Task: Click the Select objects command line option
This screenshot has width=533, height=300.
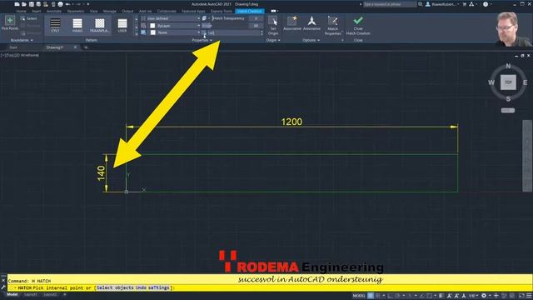Action: [115, 287]
